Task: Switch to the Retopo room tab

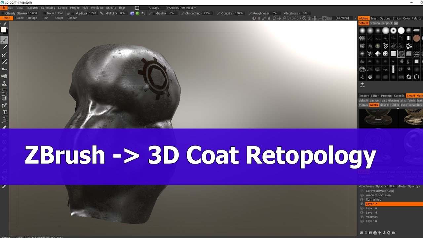Action: 33,18
